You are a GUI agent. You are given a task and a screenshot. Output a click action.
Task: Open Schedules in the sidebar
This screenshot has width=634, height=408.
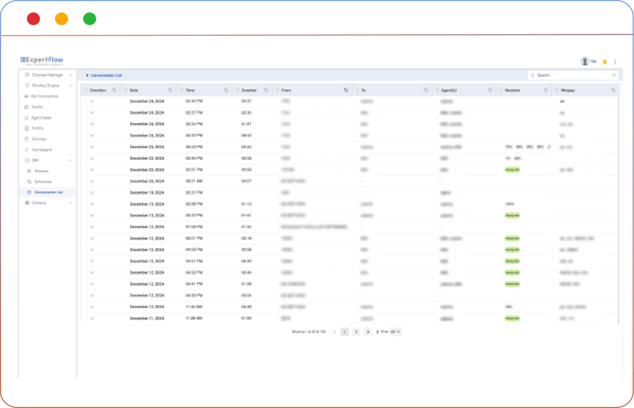[43, 181]
